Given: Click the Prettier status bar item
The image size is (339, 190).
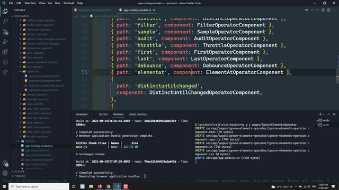Looking at the screenshot, I should click(x=317, y=180).
